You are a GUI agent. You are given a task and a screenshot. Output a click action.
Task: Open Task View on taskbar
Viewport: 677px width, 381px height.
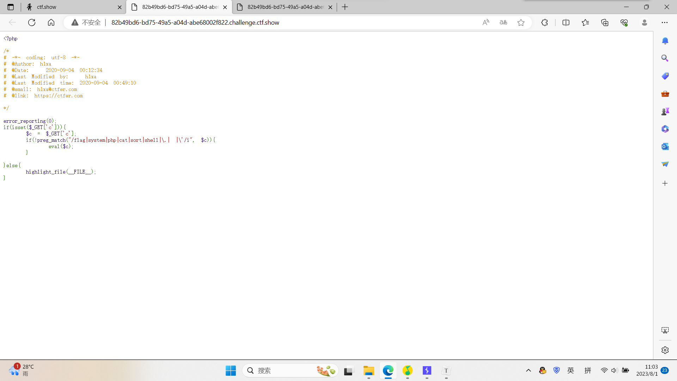[348, 371]
